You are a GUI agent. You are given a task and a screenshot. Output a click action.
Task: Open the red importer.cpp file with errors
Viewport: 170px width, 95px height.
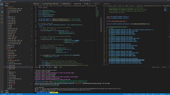pos(12,84)
